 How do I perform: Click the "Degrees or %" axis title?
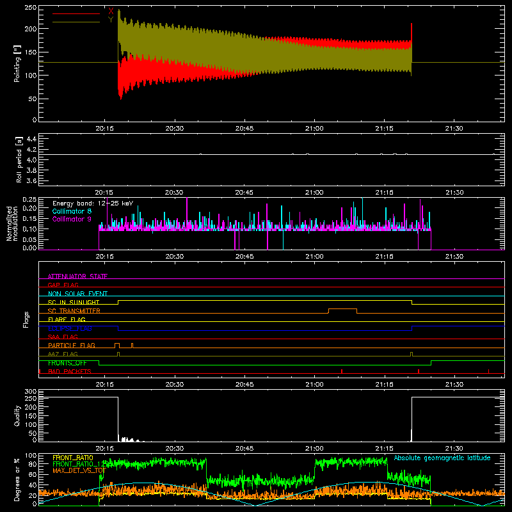[17, 480]
